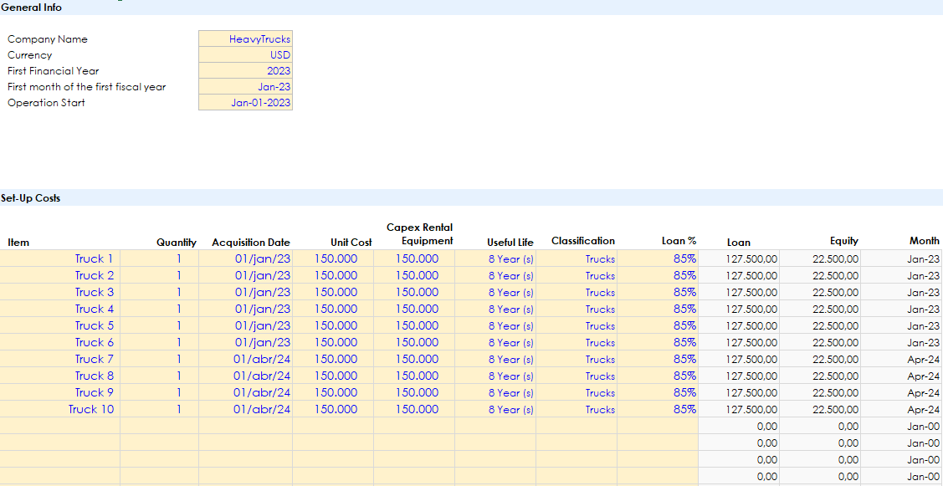Select the First Financial Year value 2023

245,70
